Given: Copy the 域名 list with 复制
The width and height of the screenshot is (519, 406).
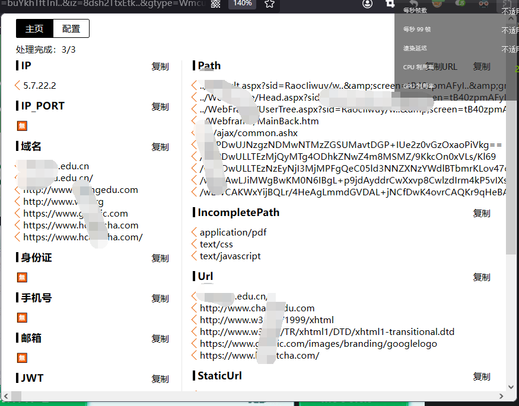Looking at the screenshot, I should [160, 147].
